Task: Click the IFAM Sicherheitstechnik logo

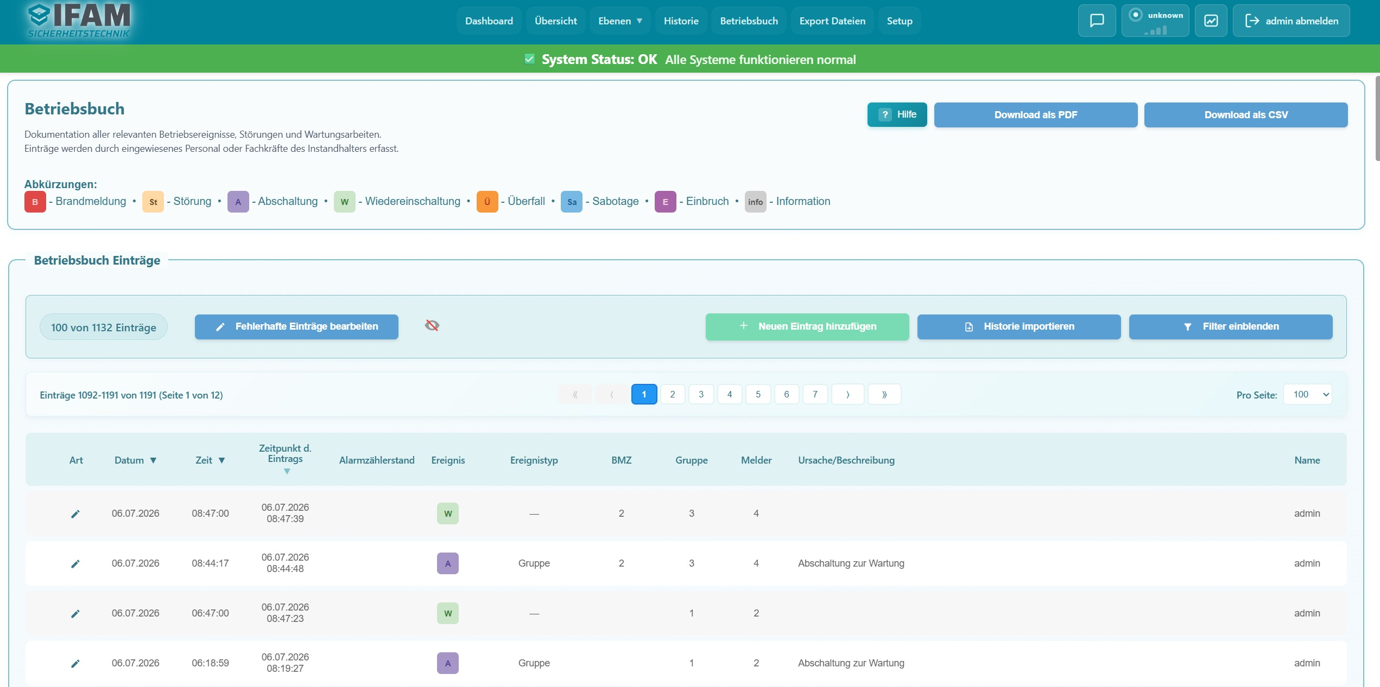Action: click(x=79, y=21)
